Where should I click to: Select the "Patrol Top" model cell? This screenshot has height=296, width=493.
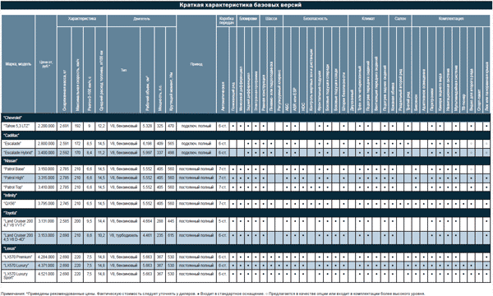click(x=18, y=187)
